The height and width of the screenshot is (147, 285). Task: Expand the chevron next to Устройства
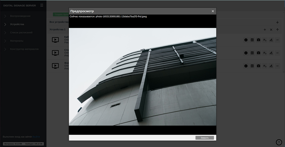[x=5, y=24]
